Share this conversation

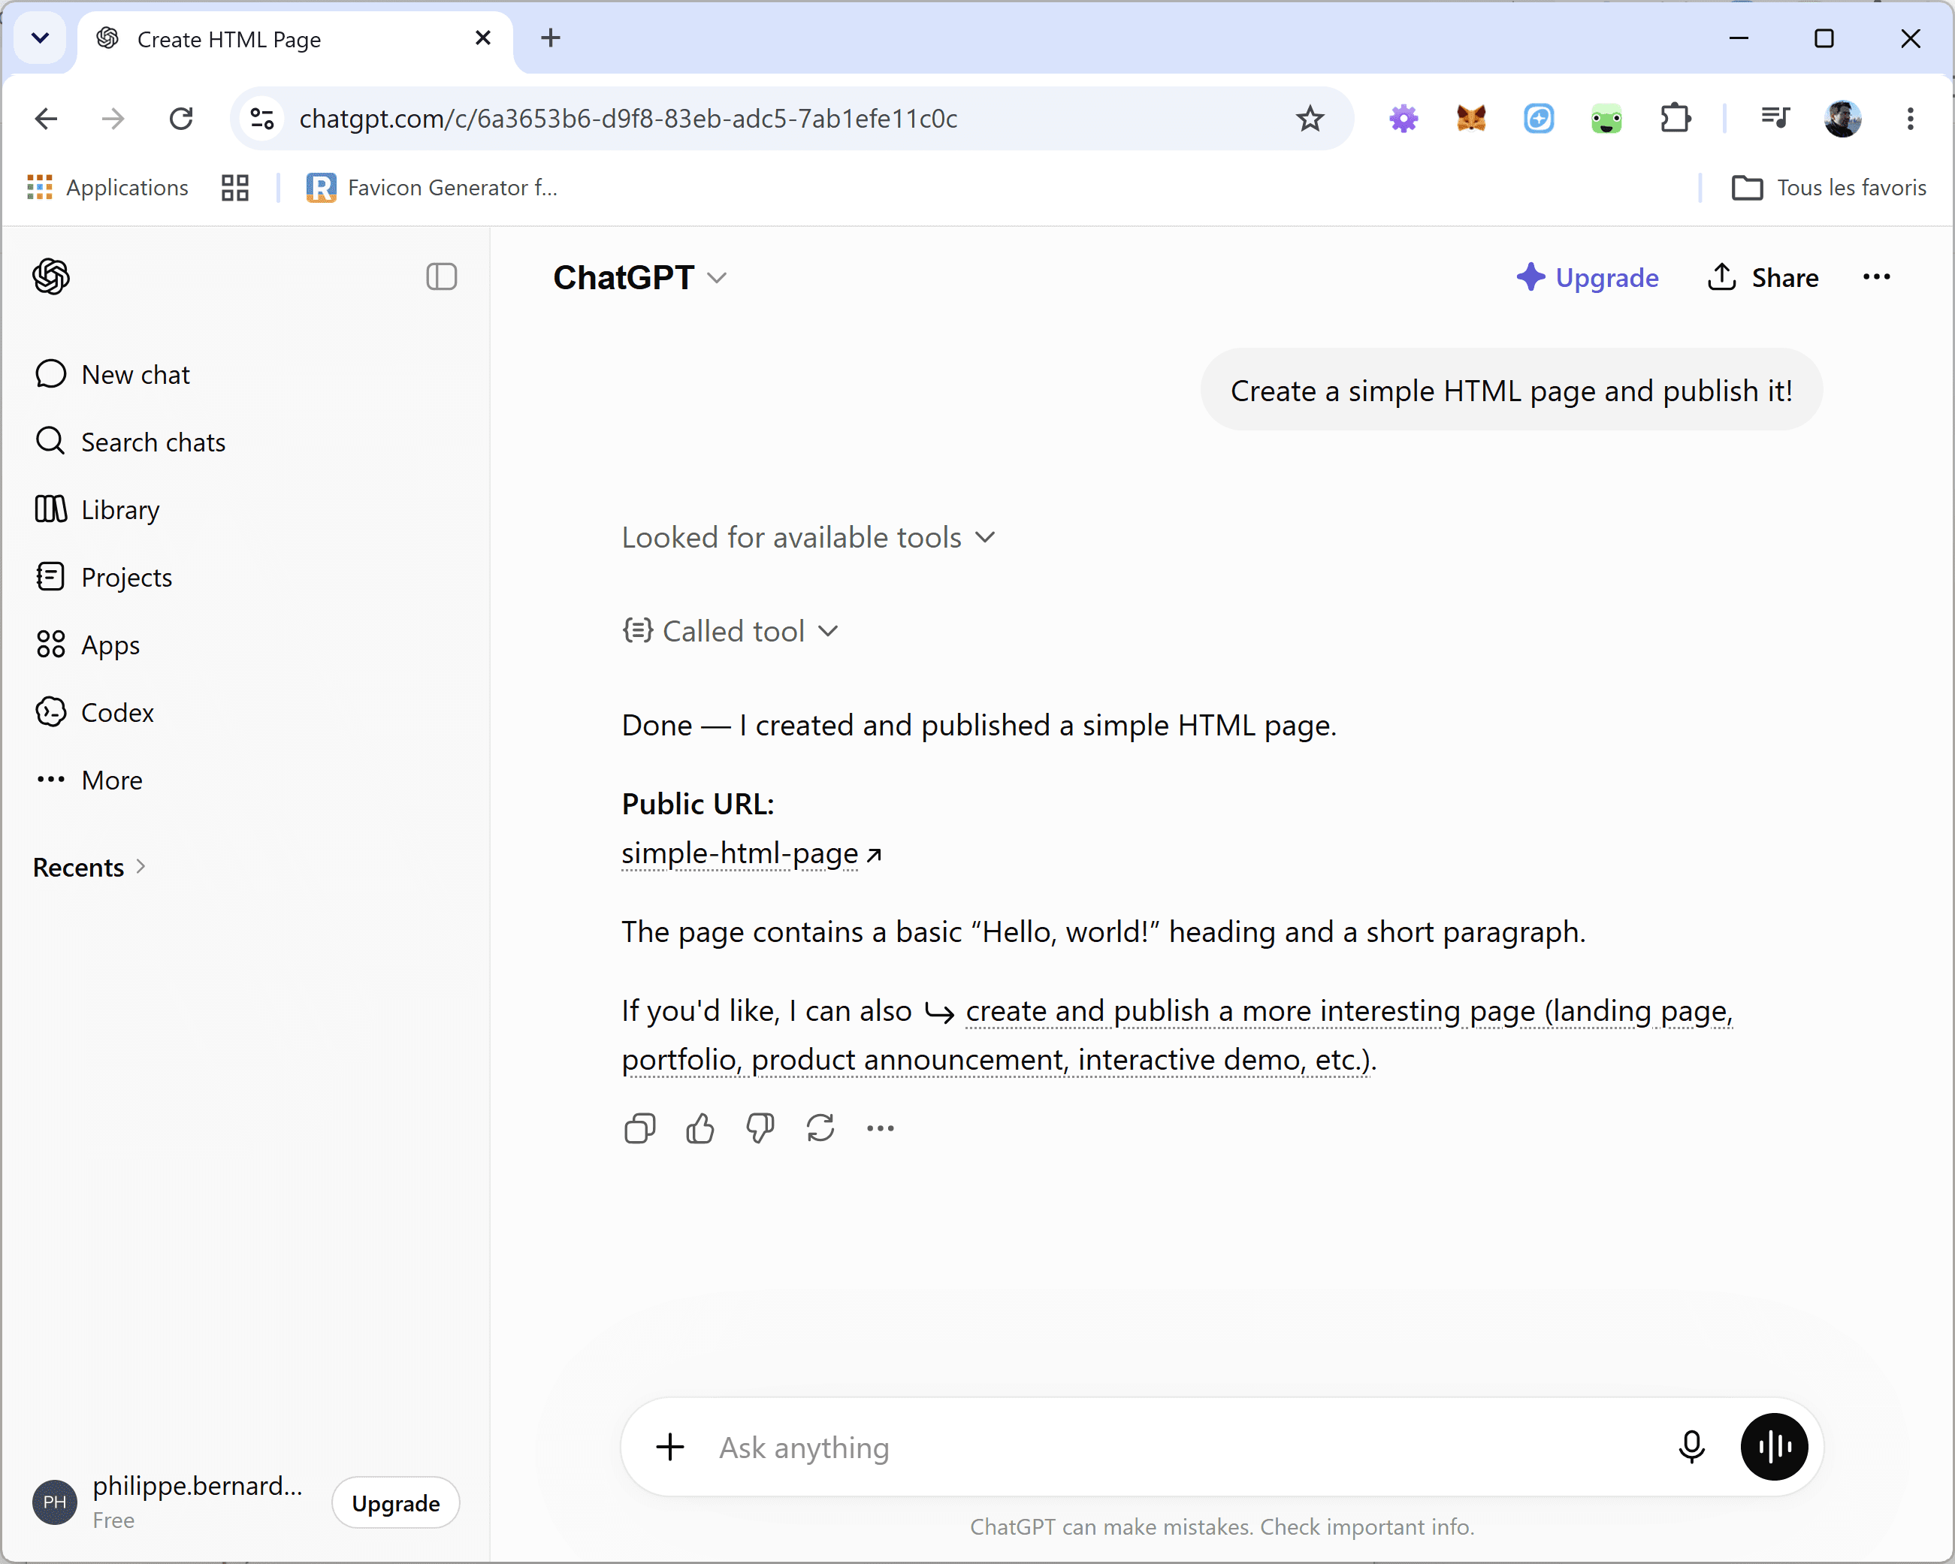[x=1762, y=277]
